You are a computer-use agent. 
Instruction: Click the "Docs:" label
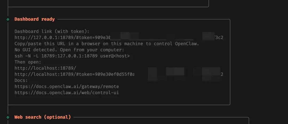21,81
